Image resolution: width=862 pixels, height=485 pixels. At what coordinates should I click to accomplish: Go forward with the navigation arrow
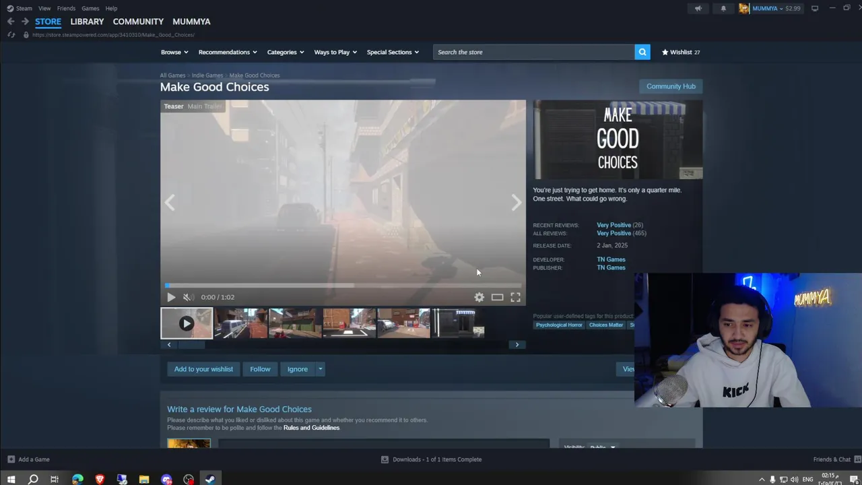pos(25,22)
